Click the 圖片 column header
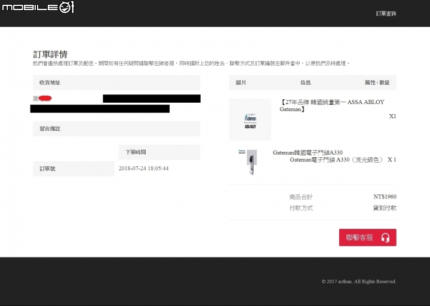The height and width of the screenshot is (306, 430). tap(241, 82)
